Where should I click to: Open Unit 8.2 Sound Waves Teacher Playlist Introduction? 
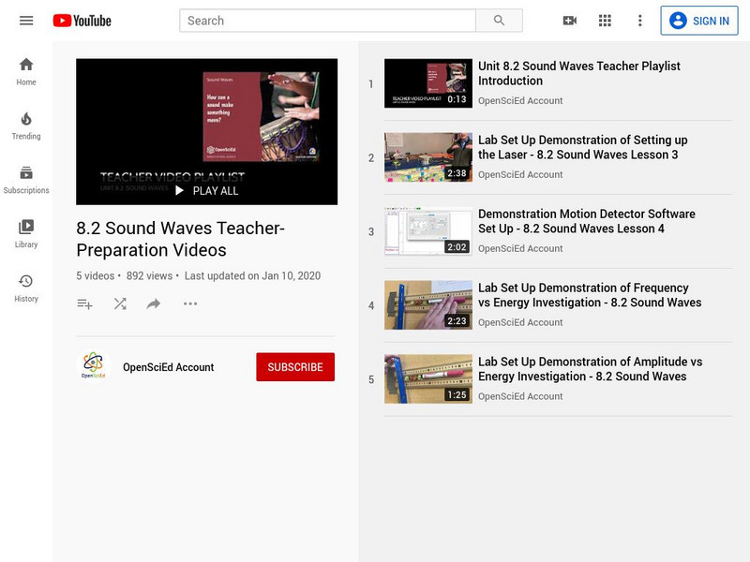pos(578,73)
